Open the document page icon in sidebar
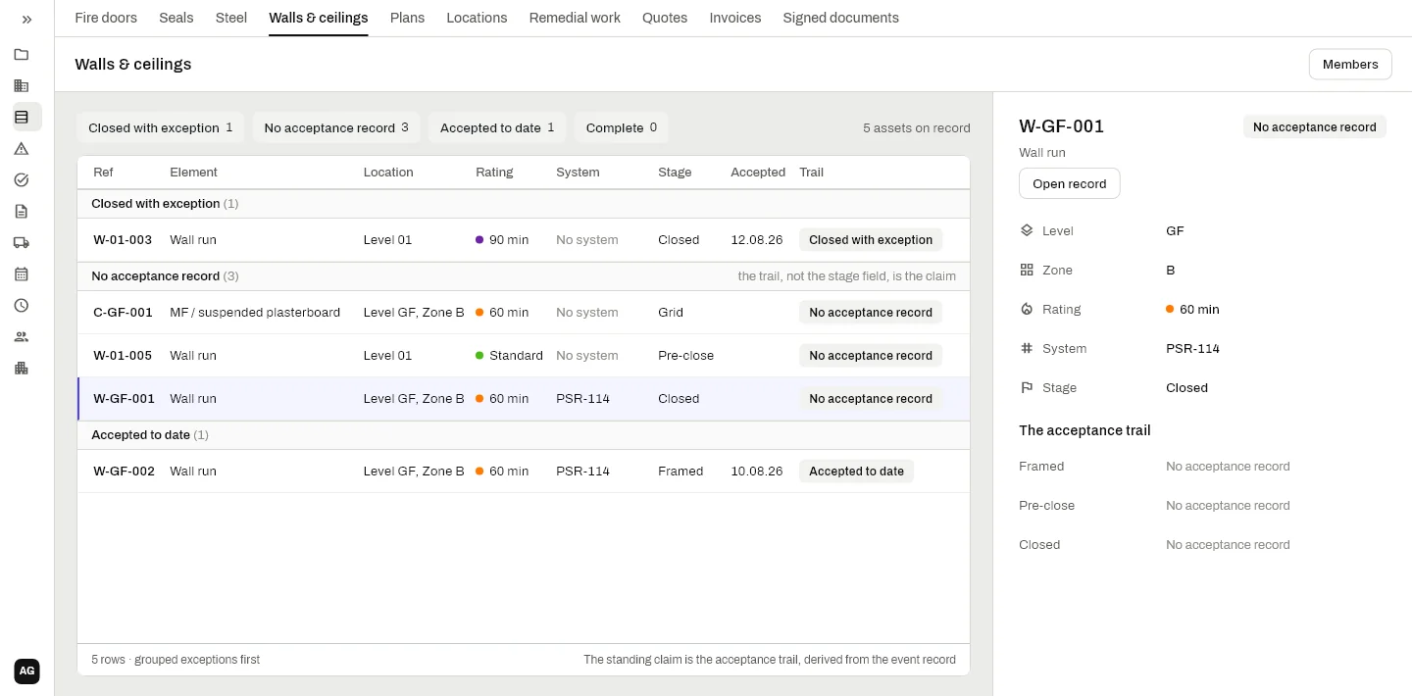This screenshot has height=696, width=1412. [x=22, y=212]
